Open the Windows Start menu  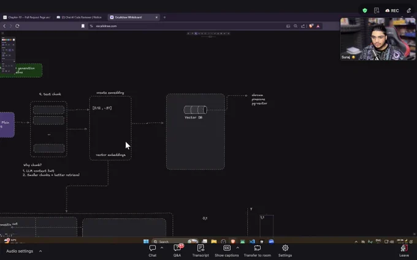point(146,242)
